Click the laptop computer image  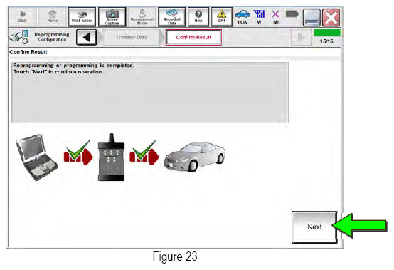pos(37,157)
